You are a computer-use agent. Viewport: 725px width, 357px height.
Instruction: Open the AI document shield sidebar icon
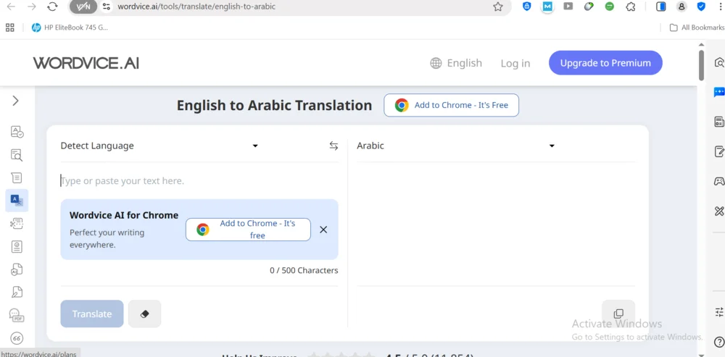17,269
